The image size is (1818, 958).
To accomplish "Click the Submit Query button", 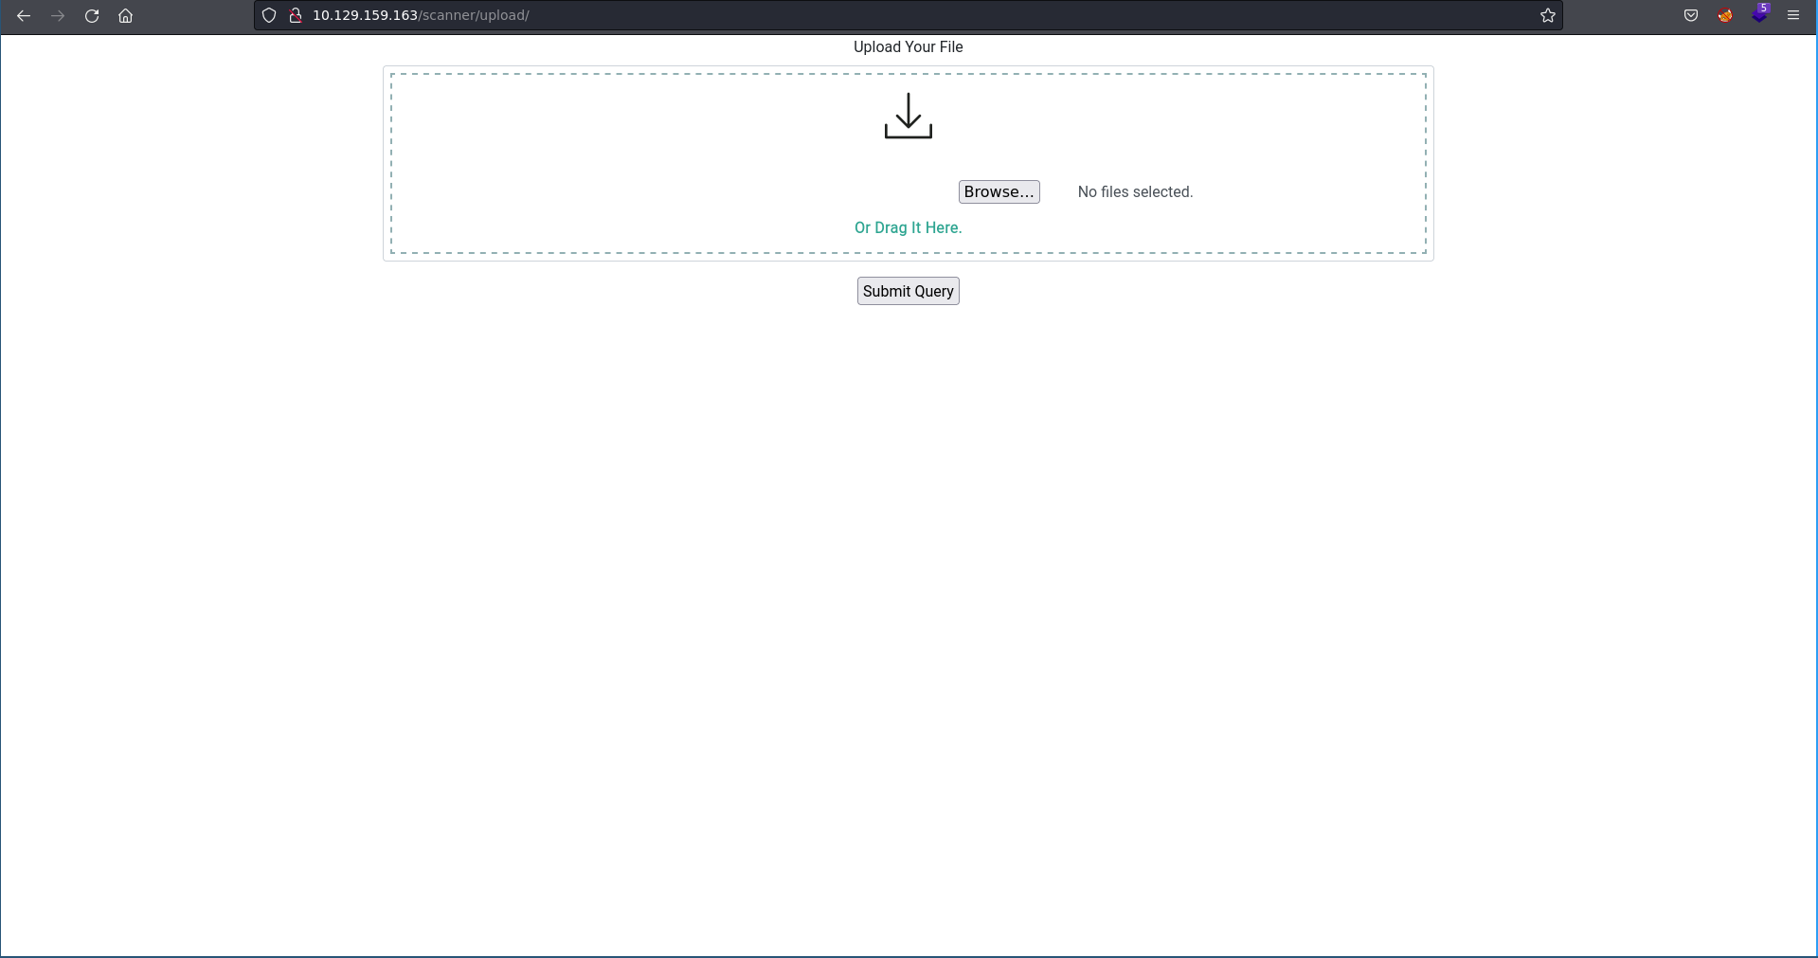I will tap(908, 291).
